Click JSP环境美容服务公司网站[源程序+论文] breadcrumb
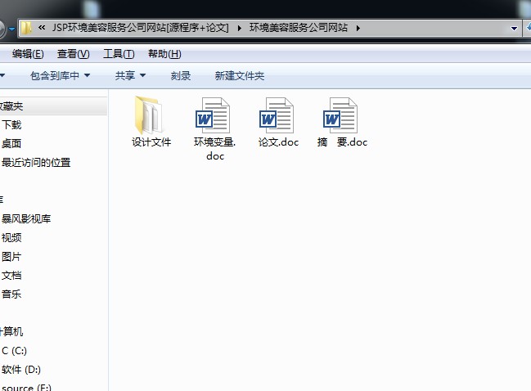531x391 pixels. [x=140, y=28]
